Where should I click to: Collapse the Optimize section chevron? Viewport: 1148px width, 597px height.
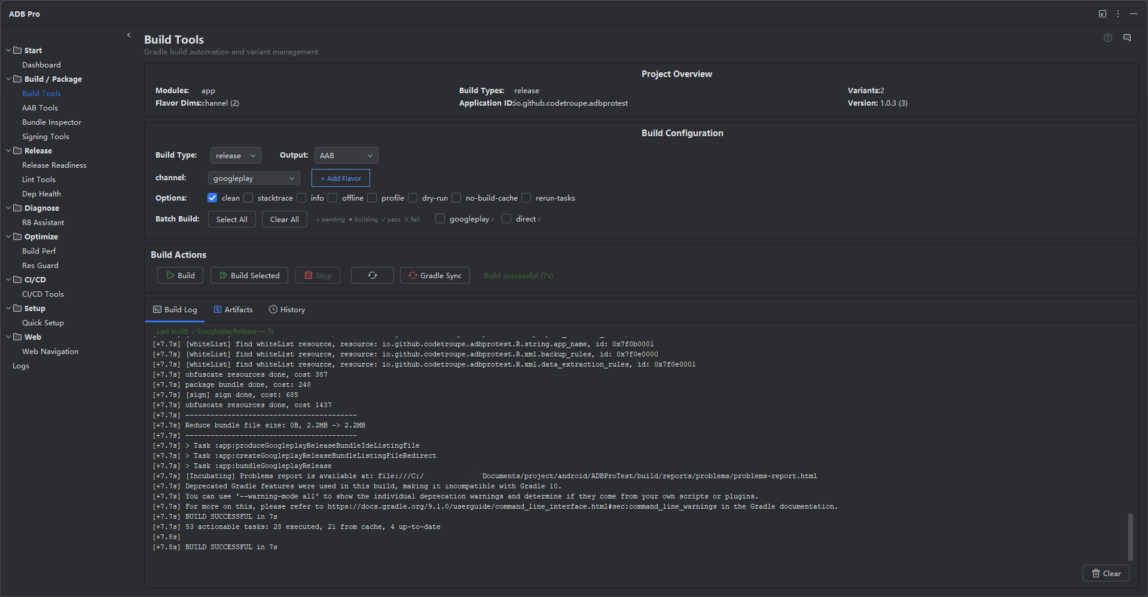pos(8,236)
